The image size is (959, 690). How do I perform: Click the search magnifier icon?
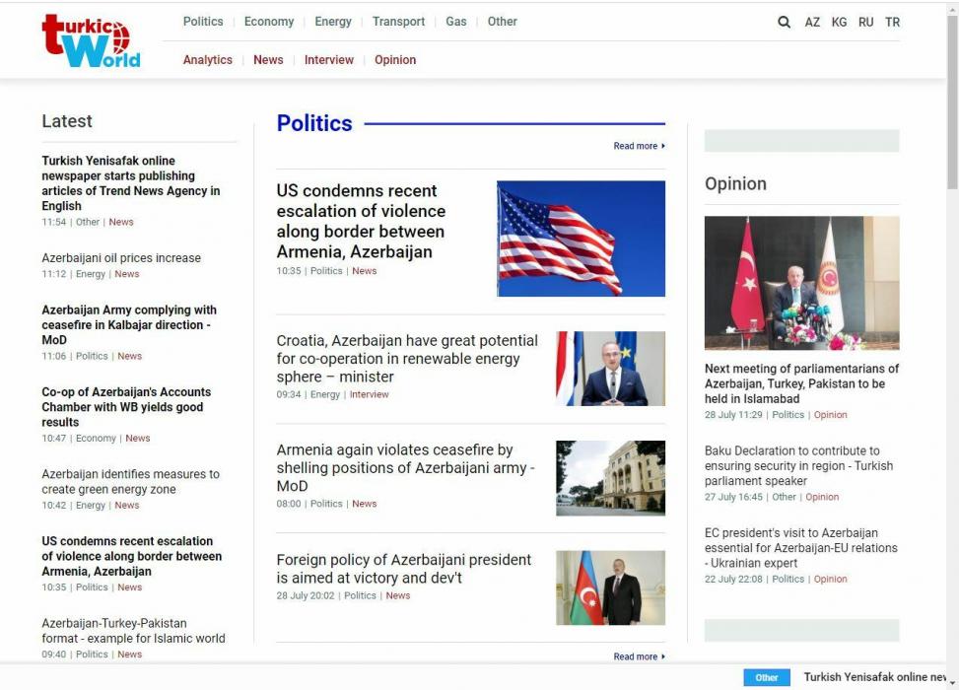pyautogui.click(x=784, y=22)
